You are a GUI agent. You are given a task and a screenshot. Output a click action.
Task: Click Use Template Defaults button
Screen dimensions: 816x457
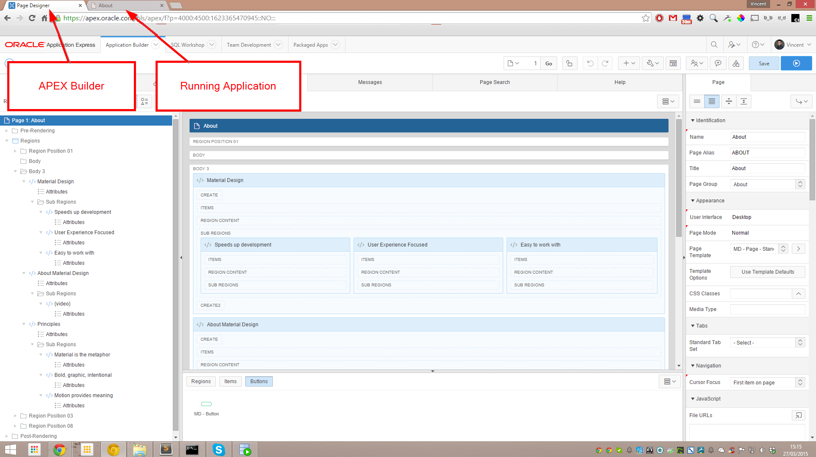coord(768,272)
